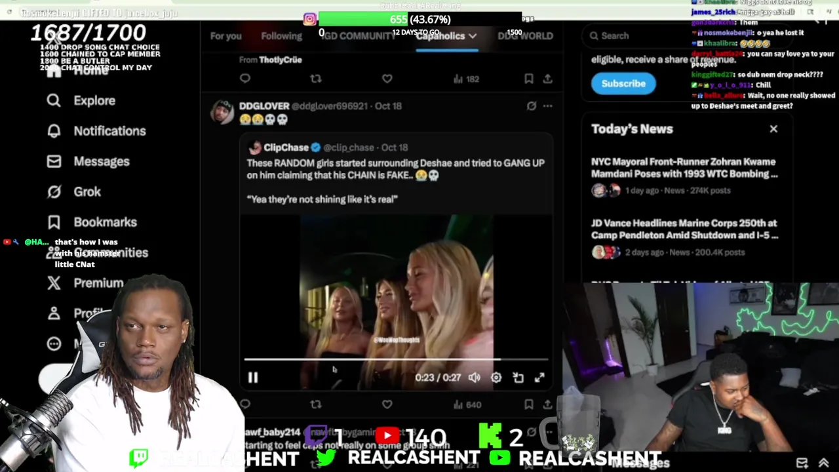The height and width of the screenshot is (472, 839).
Task: Share the ThotlyCrüe post
Action: pos(547,79)
